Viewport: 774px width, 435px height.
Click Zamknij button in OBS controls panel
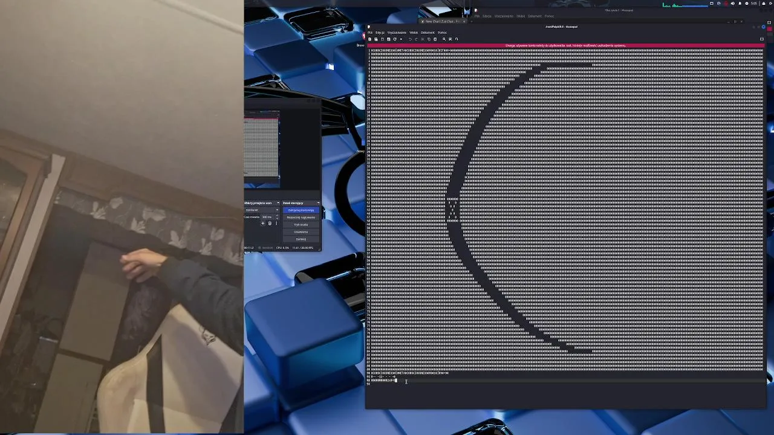pyautogui.click(x=301, y=239)
